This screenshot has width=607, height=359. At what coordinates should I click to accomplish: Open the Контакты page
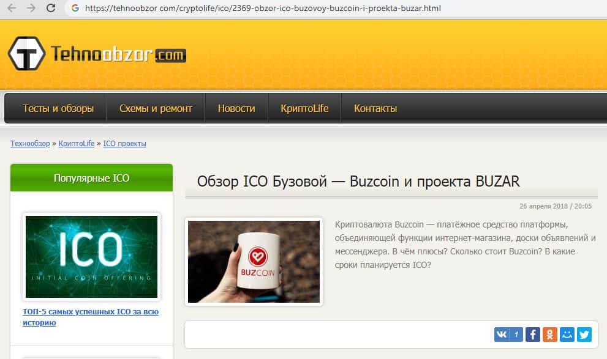click(x=375, y=108)
